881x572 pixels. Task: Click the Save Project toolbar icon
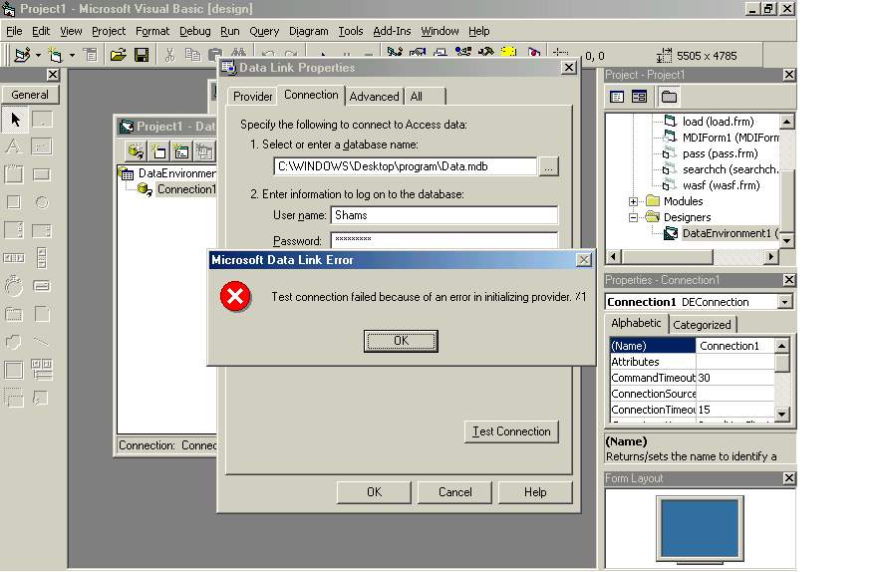(x=142, y=55)
